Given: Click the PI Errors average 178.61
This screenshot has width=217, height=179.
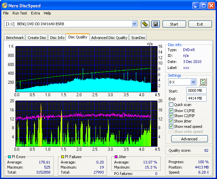Looking at the screenshot, I should click(44, 162).
